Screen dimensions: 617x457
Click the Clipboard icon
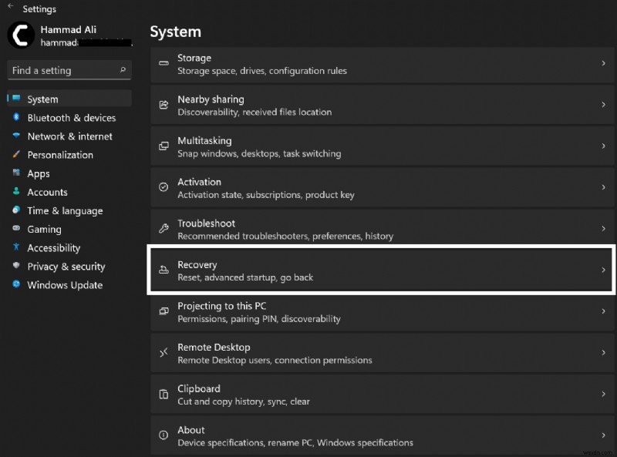164,395
